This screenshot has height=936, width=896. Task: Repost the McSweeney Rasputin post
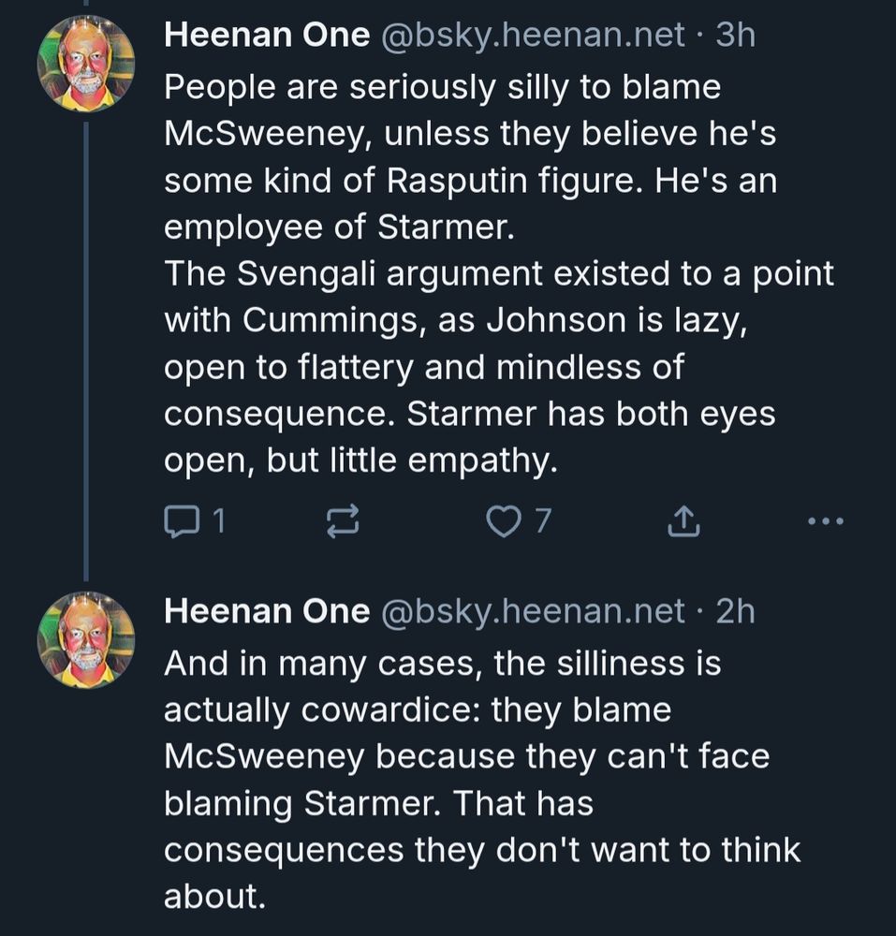tap(342, 522)
